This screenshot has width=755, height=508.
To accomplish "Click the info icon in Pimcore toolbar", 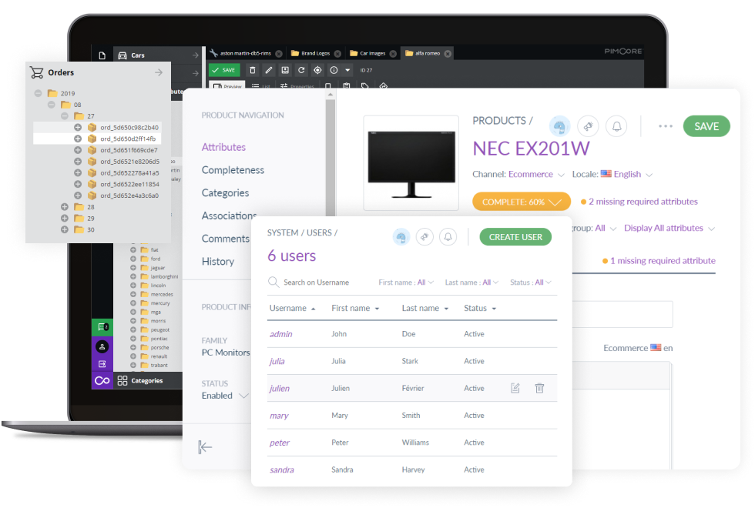I will 334,70.
